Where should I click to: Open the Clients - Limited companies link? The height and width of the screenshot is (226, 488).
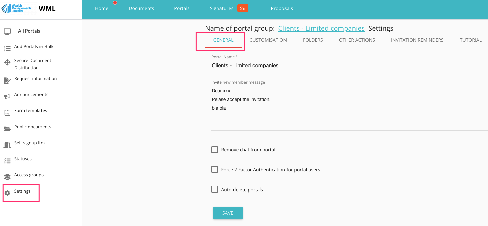pos(321,28)
